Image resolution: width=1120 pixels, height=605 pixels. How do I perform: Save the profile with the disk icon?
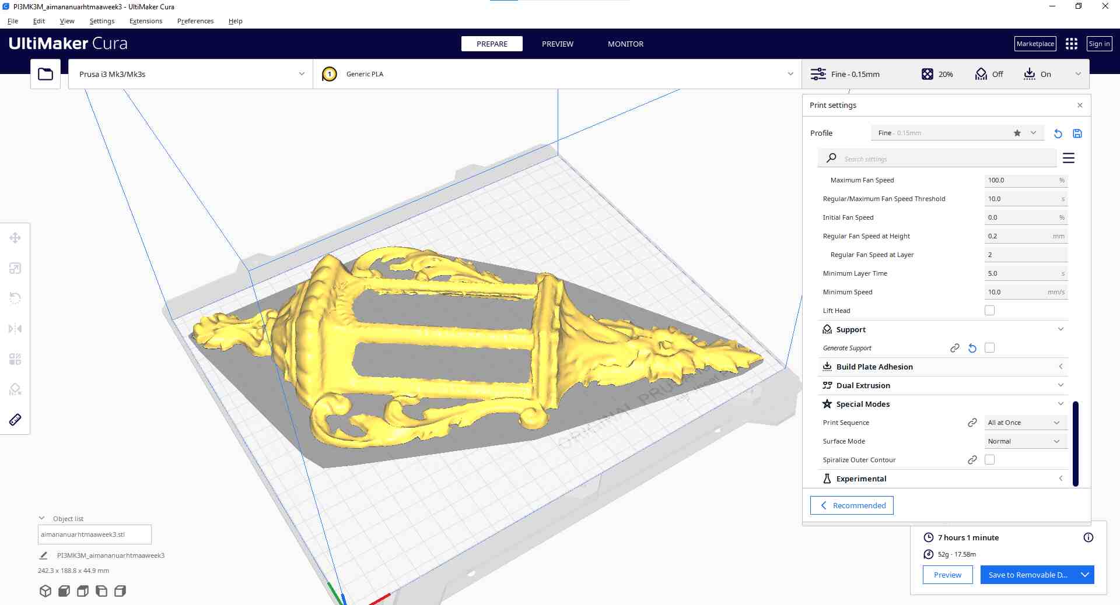(x=1077, y=133)
